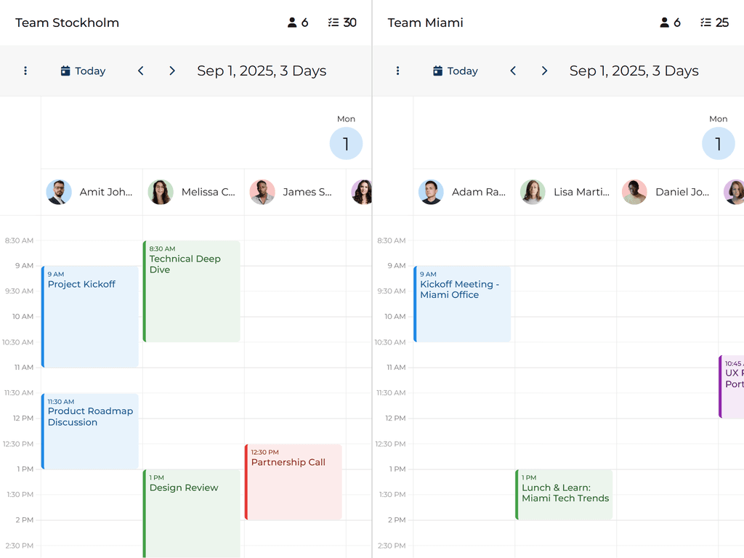This screenshot has height=558, width=744.
Task: Click the Monday 1 date circle in Stockholm
Action: [346, 144]
